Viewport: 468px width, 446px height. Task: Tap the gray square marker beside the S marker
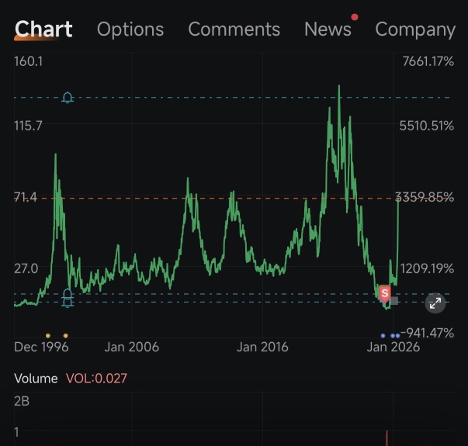click(394, 301)
